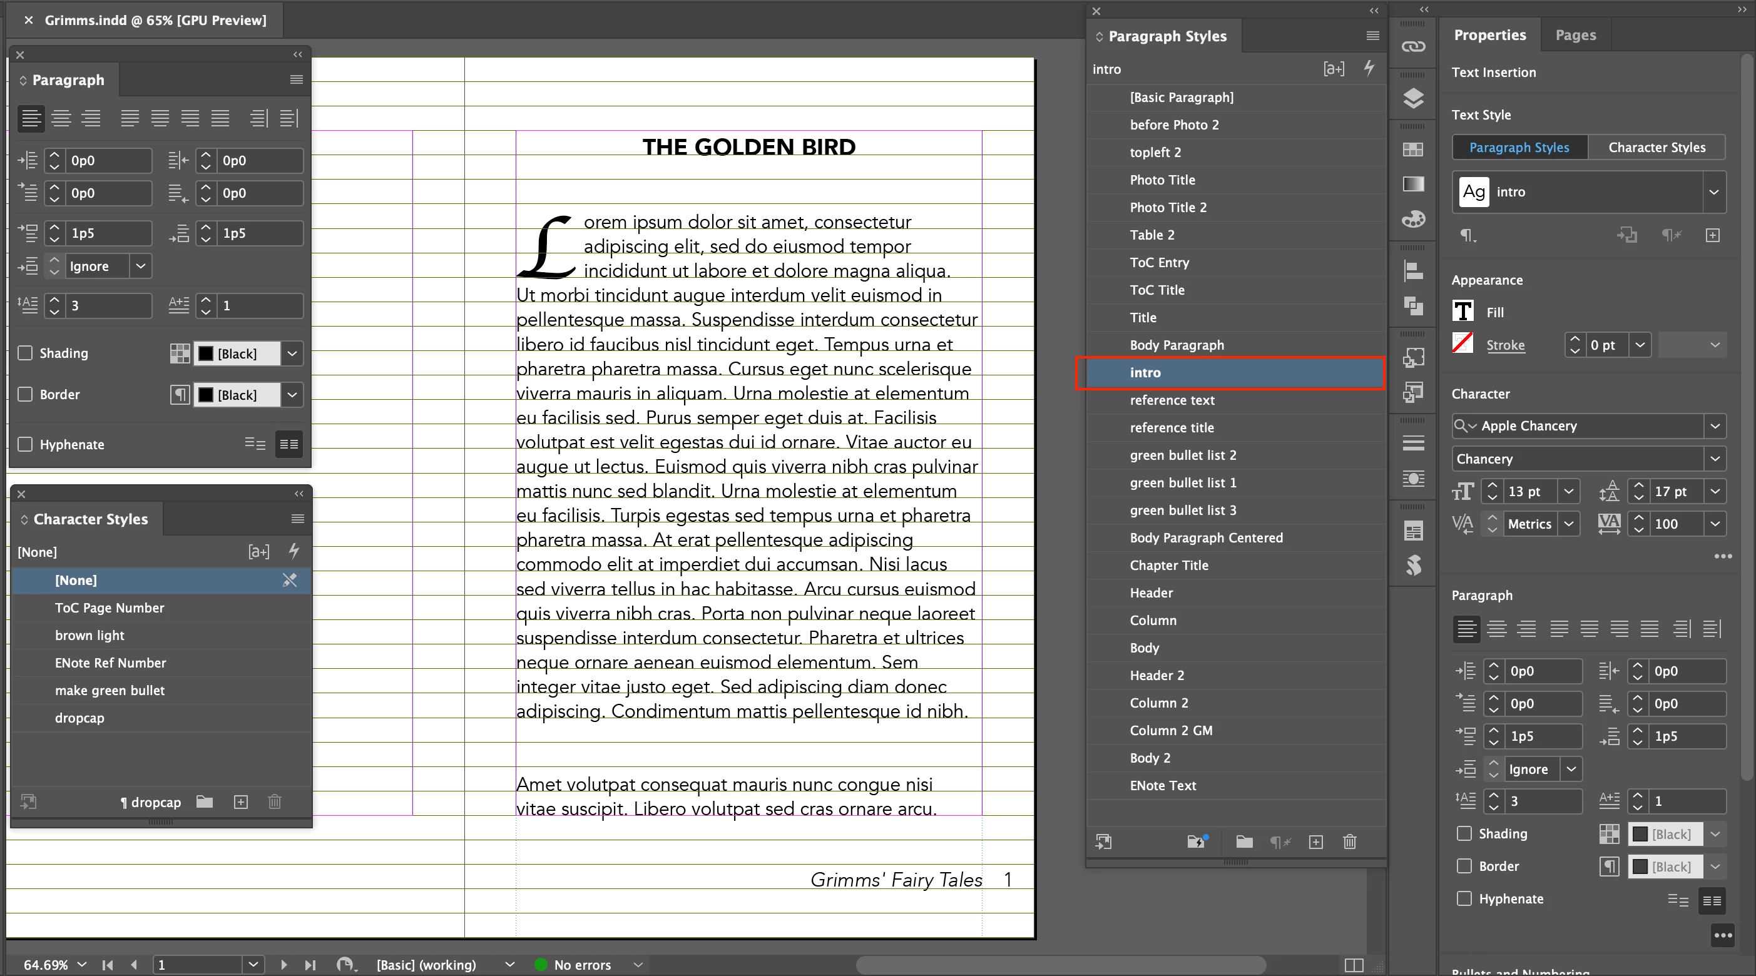Open the zoom level dropdown

point(82,964)
